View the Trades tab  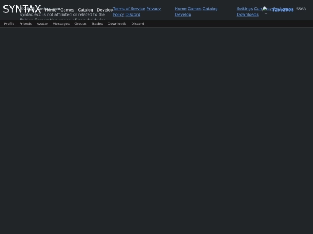coord(97,24)
